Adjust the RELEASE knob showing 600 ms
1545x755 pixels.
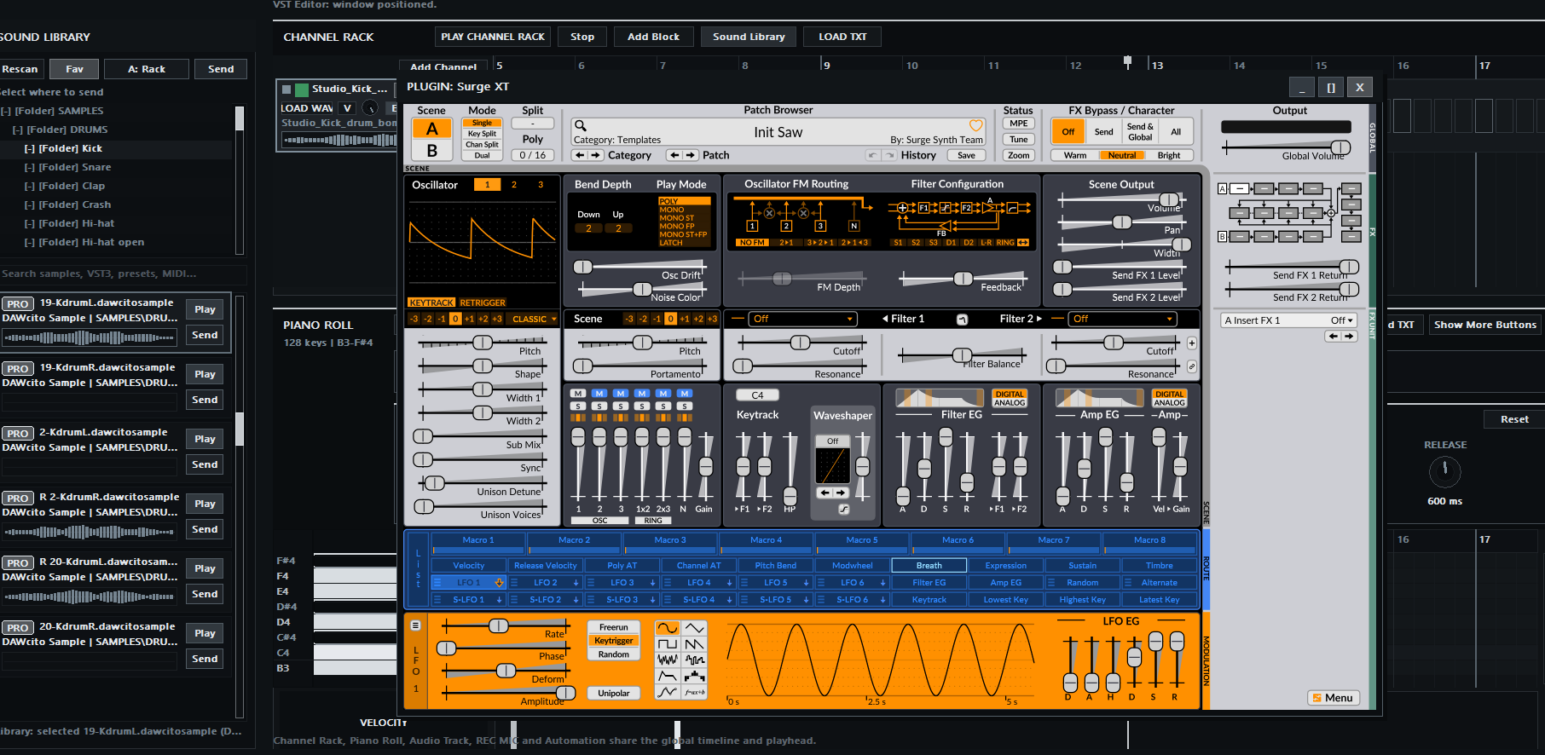(x=1444, y=471)
